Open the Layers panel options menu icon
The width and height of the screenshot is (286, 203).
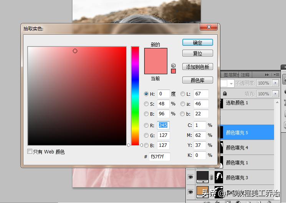tap(276, 75)
